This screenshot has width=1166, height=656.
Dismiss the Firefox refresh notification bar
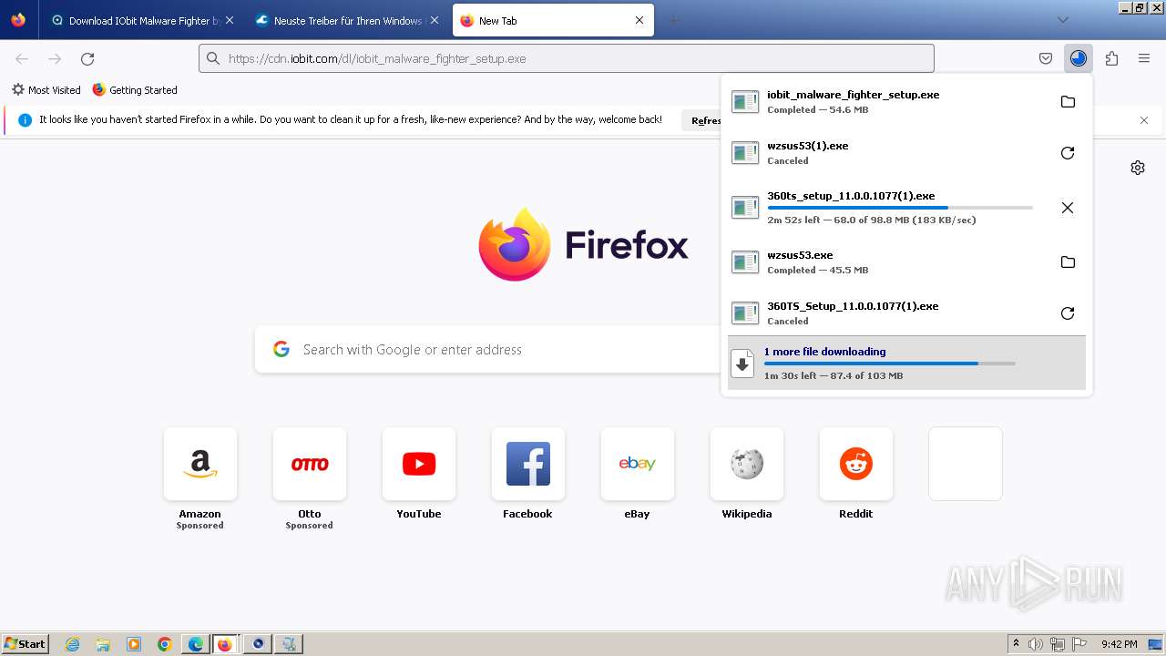point(1144,120)
